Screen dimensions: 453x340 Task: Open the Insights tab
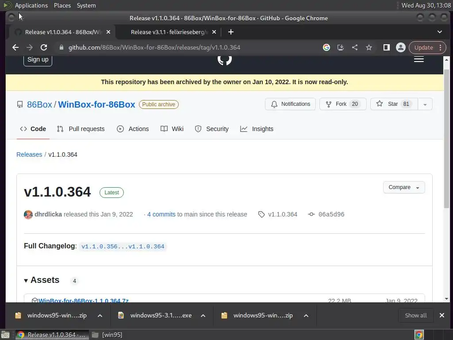click(x=257, y=129)
